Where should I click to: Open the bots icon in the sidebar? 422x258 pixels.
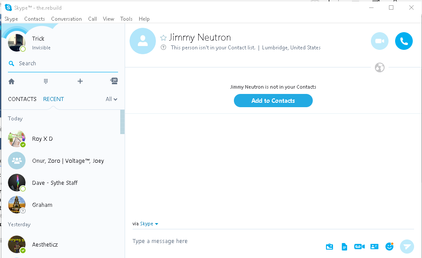(114, 81)
